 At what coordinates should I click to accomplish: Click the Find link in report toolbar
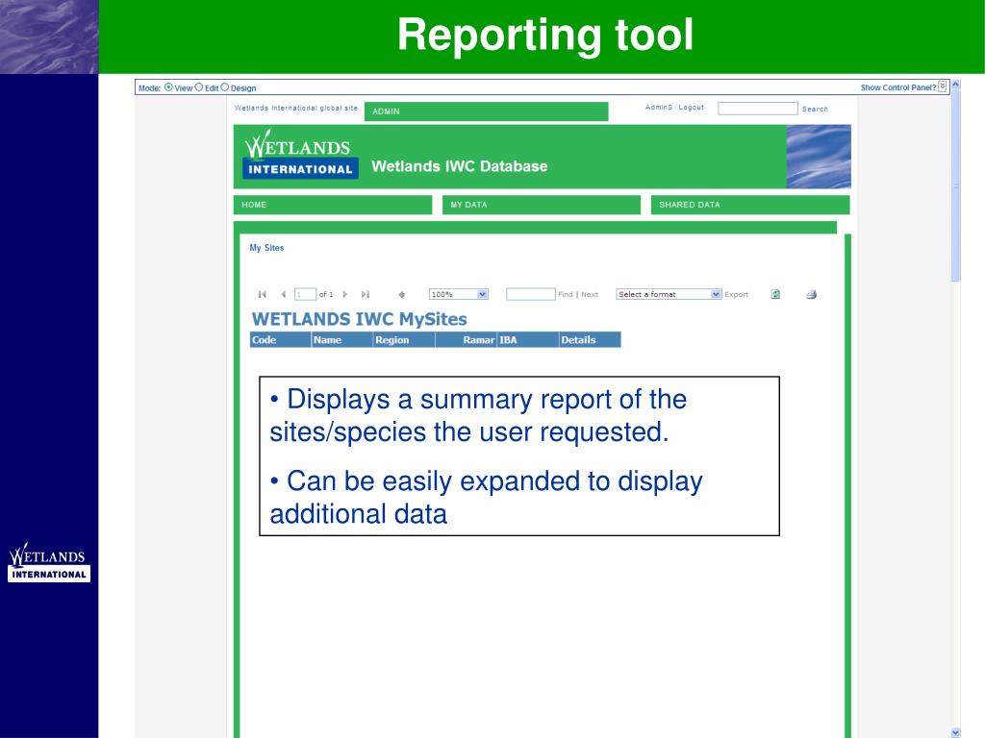click(x=566, y=294)
